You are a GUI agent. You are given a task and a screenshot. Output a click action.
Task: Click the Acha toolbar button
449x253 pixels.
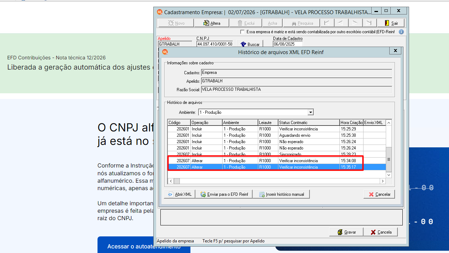(x=272, y=23)
